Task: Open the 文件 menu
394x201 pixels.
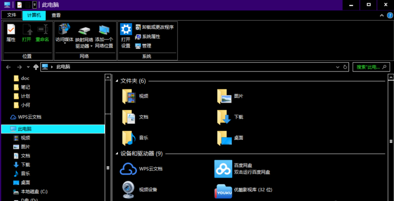Action: point(11,15)
